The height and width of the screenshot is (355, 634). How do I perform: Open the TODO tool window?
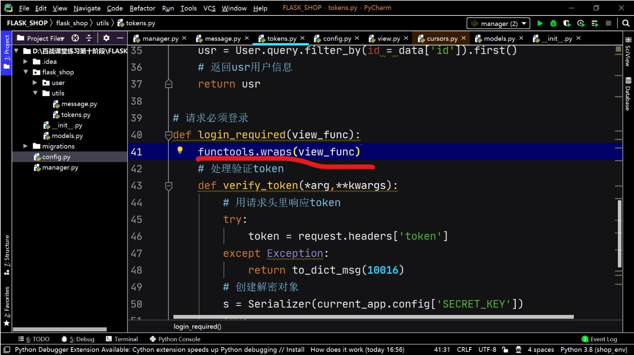34,339
